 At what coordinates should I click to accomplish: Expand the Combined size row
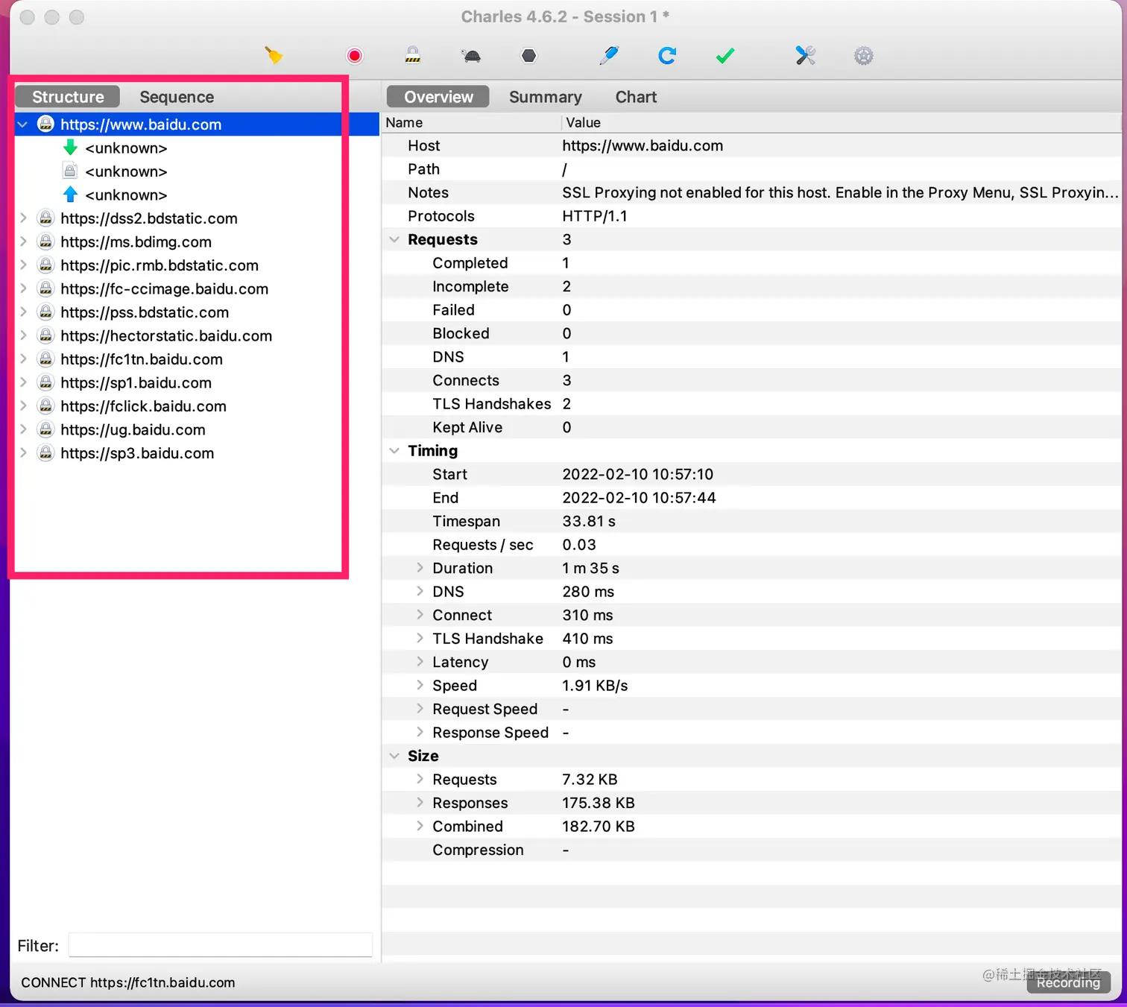[x=420, y=827]
